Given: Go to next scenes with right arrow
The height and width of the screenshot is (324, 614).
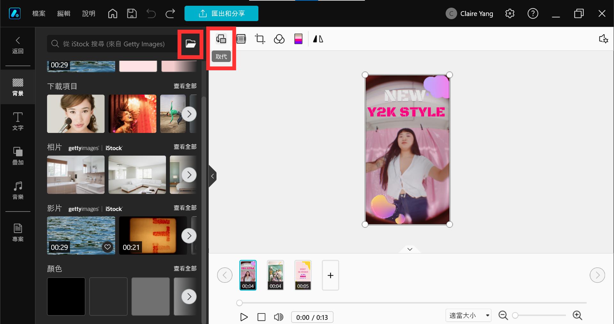Looking at the screenshot, I should pos(597,275).
